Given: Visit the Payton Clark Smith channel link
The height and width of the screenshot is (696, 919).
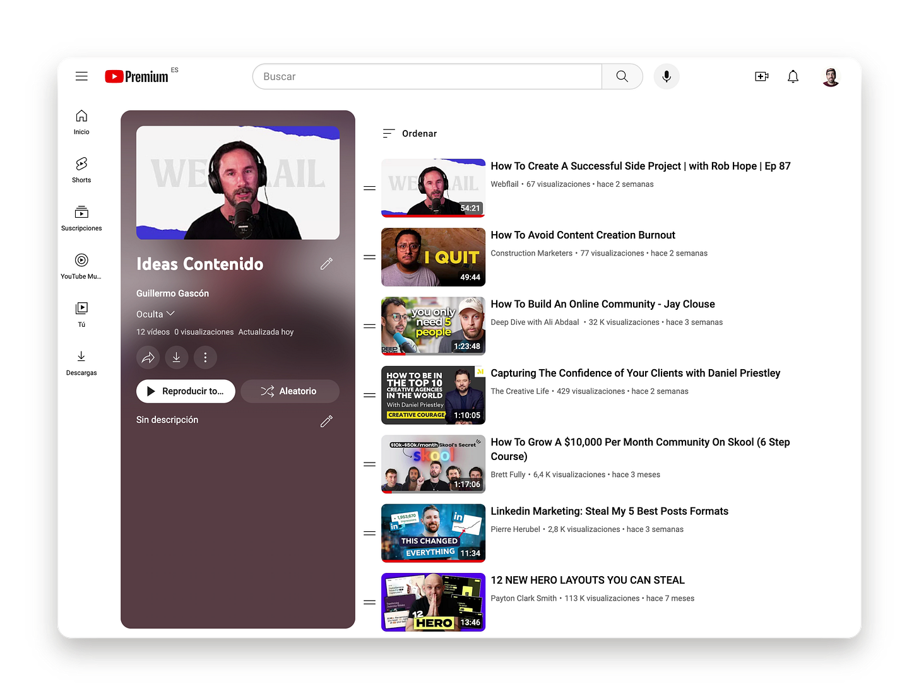Looking at the screenshot, I should click(x=524, y=599).
